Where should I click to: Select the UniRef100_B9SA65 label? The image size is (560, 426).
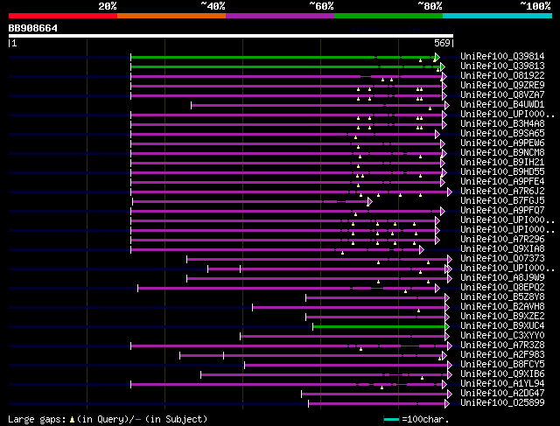[502, 133]
